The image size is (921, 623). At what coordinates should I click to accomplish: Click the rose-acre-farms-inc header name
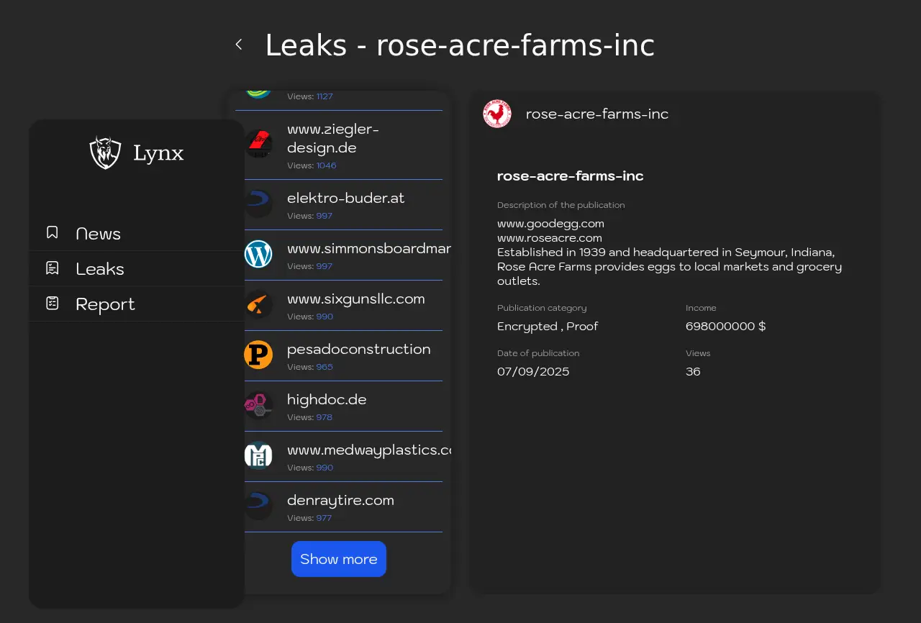tap(596, 114)
